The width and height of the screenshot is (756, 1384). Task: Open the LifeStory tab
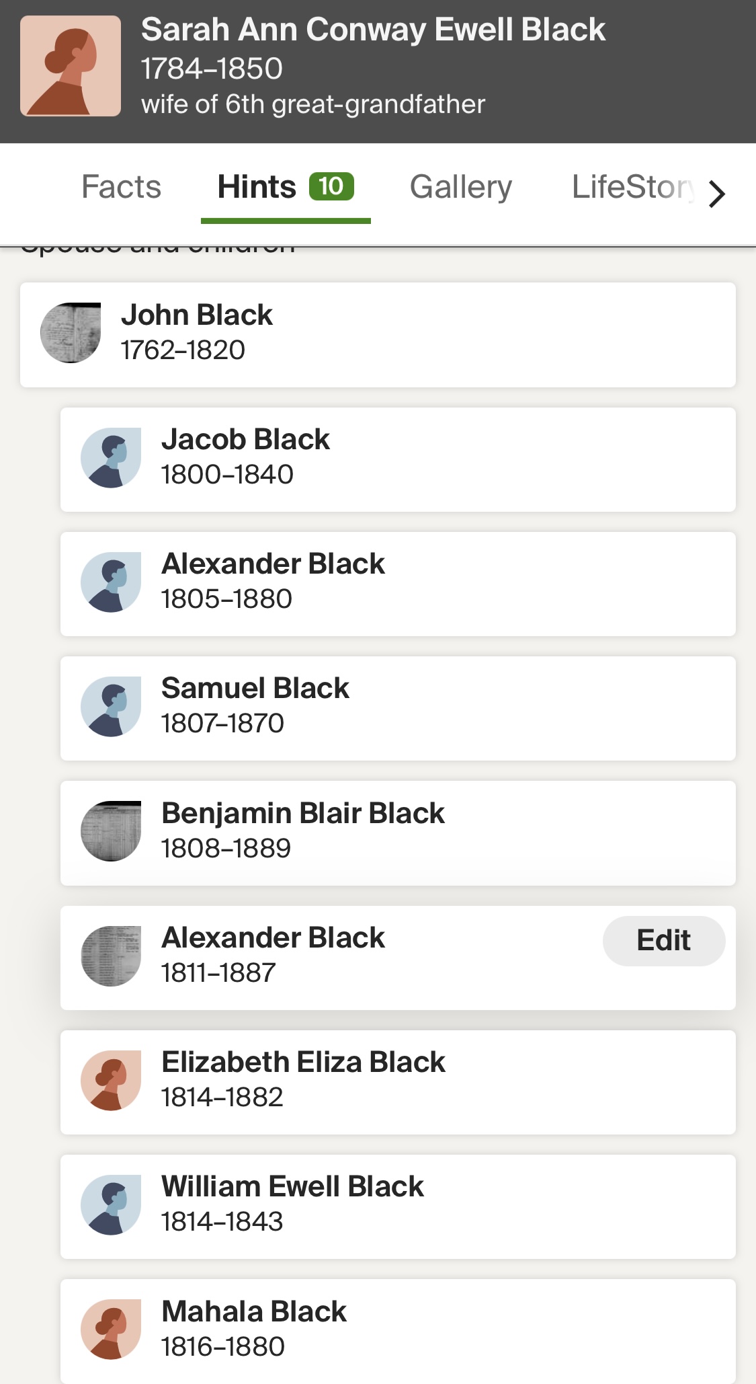coord(632,187)
